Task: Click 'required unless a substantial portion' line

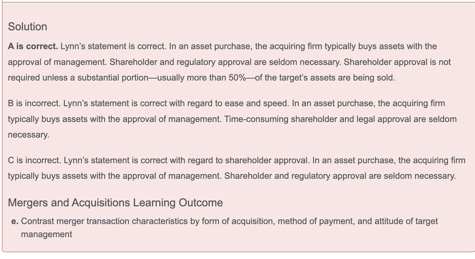Action: point(78,78)
